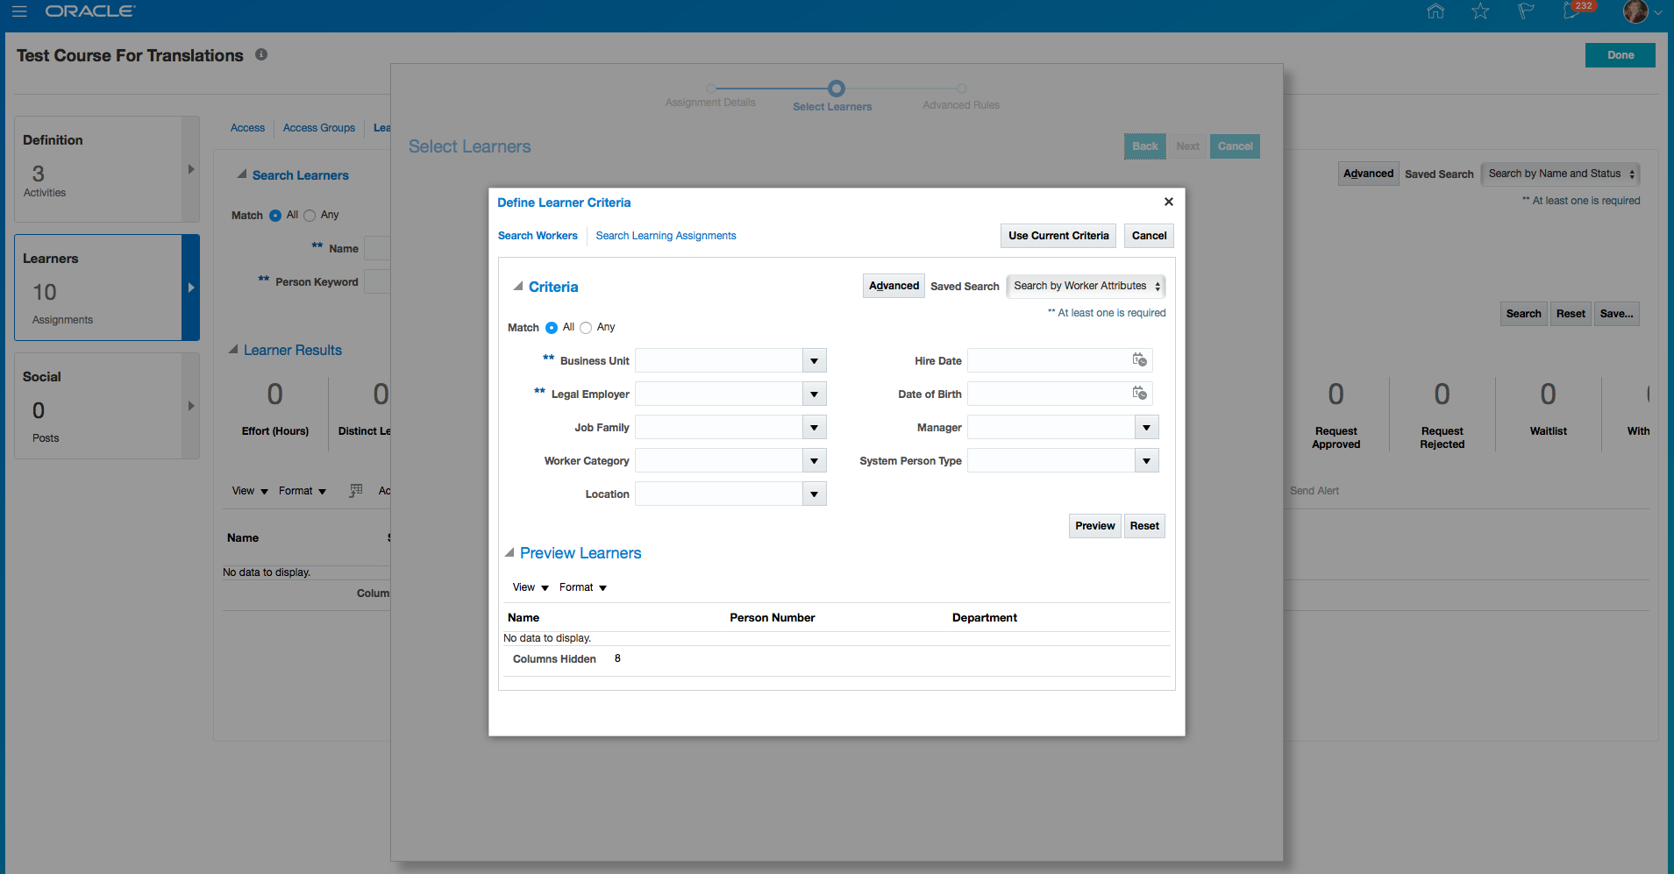1674x874 pixels.
Task: Click the Business Unit input field
Action: tap(719, 360)
